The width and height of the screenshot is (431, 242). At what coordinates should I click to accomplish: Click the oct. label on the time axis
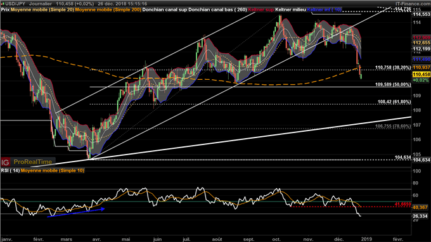(x=276, y=239)
